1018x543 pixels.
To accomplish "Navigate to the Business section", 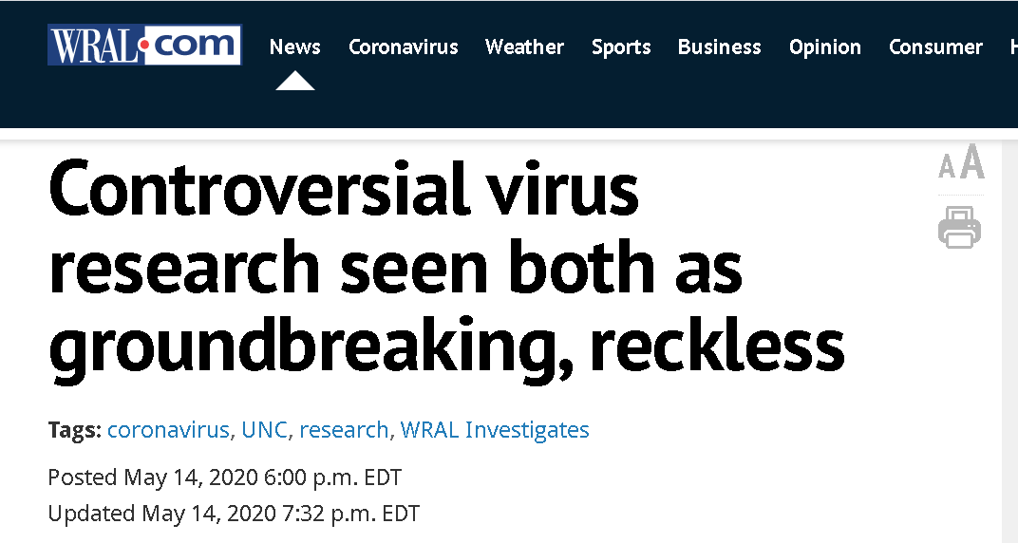I will point(719,47).
